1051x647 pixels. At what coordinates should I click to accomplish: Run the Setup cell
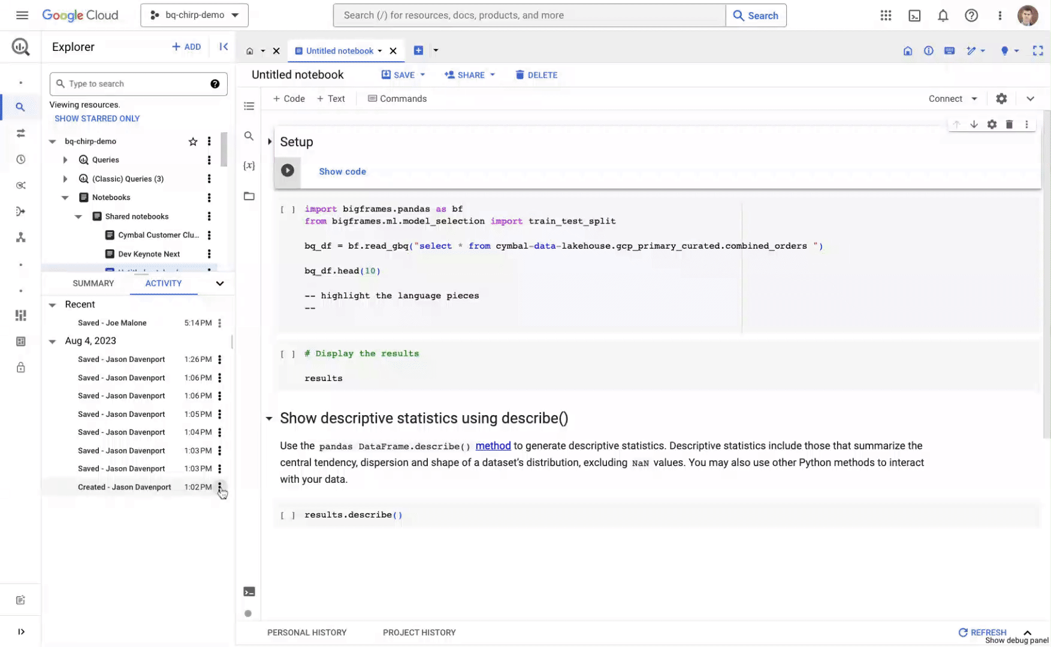[288, 171]
